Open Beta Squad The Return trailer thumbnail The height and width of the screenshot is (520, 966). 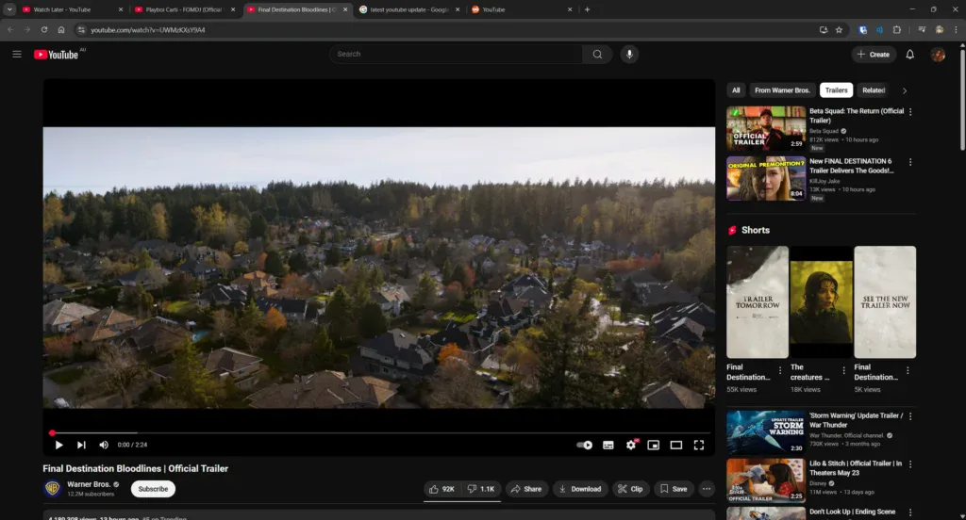point(766,129)
